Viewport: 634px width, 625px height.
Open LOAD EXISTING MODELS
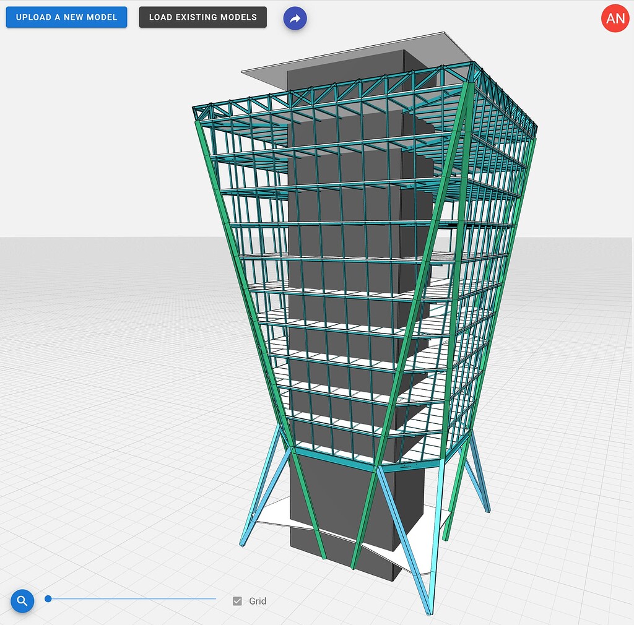click(202, 17)
